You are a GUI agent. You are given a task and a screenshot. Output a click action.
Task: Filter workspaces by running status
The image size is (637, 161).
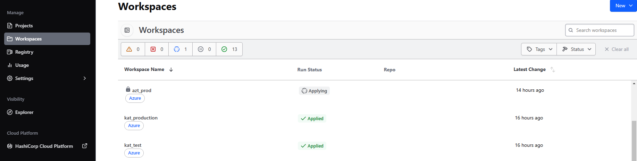[181, 49]
